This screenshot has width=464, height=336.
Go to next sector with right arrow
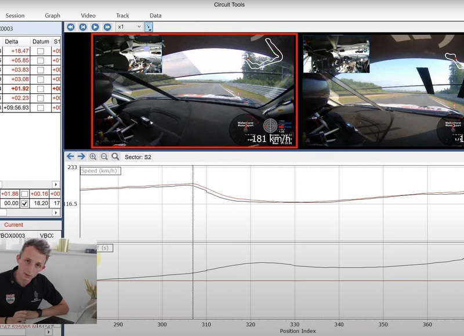click(81, 156)
